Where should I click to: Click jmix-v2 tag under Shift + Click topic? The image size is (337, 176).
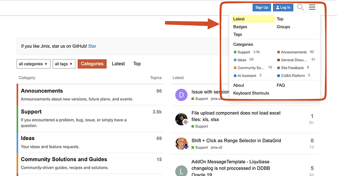point(216,147)
